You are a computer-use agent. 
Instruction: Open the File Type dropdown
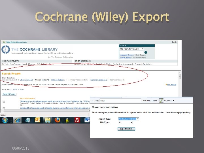[126, 123]
